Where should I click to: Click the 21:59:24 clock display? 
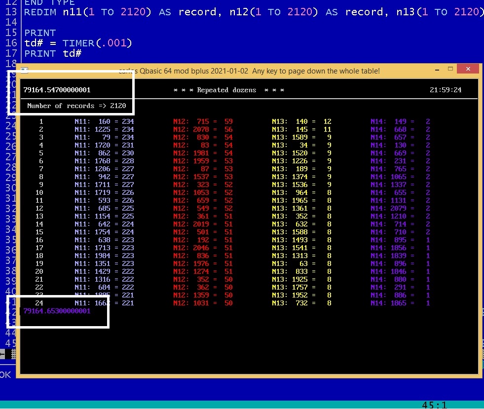pos(446,90)
